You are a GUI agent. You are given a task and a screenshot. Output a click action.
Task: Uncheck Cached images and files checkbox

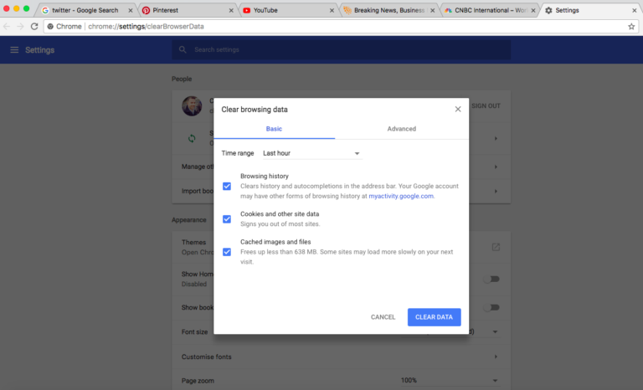[227, 251]
